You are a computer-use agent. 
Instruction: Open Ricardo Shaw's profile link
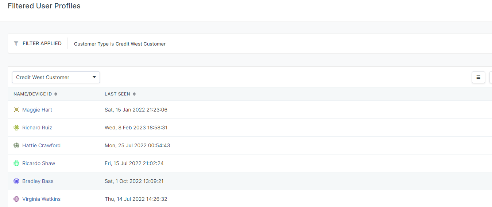click(39, 163)
